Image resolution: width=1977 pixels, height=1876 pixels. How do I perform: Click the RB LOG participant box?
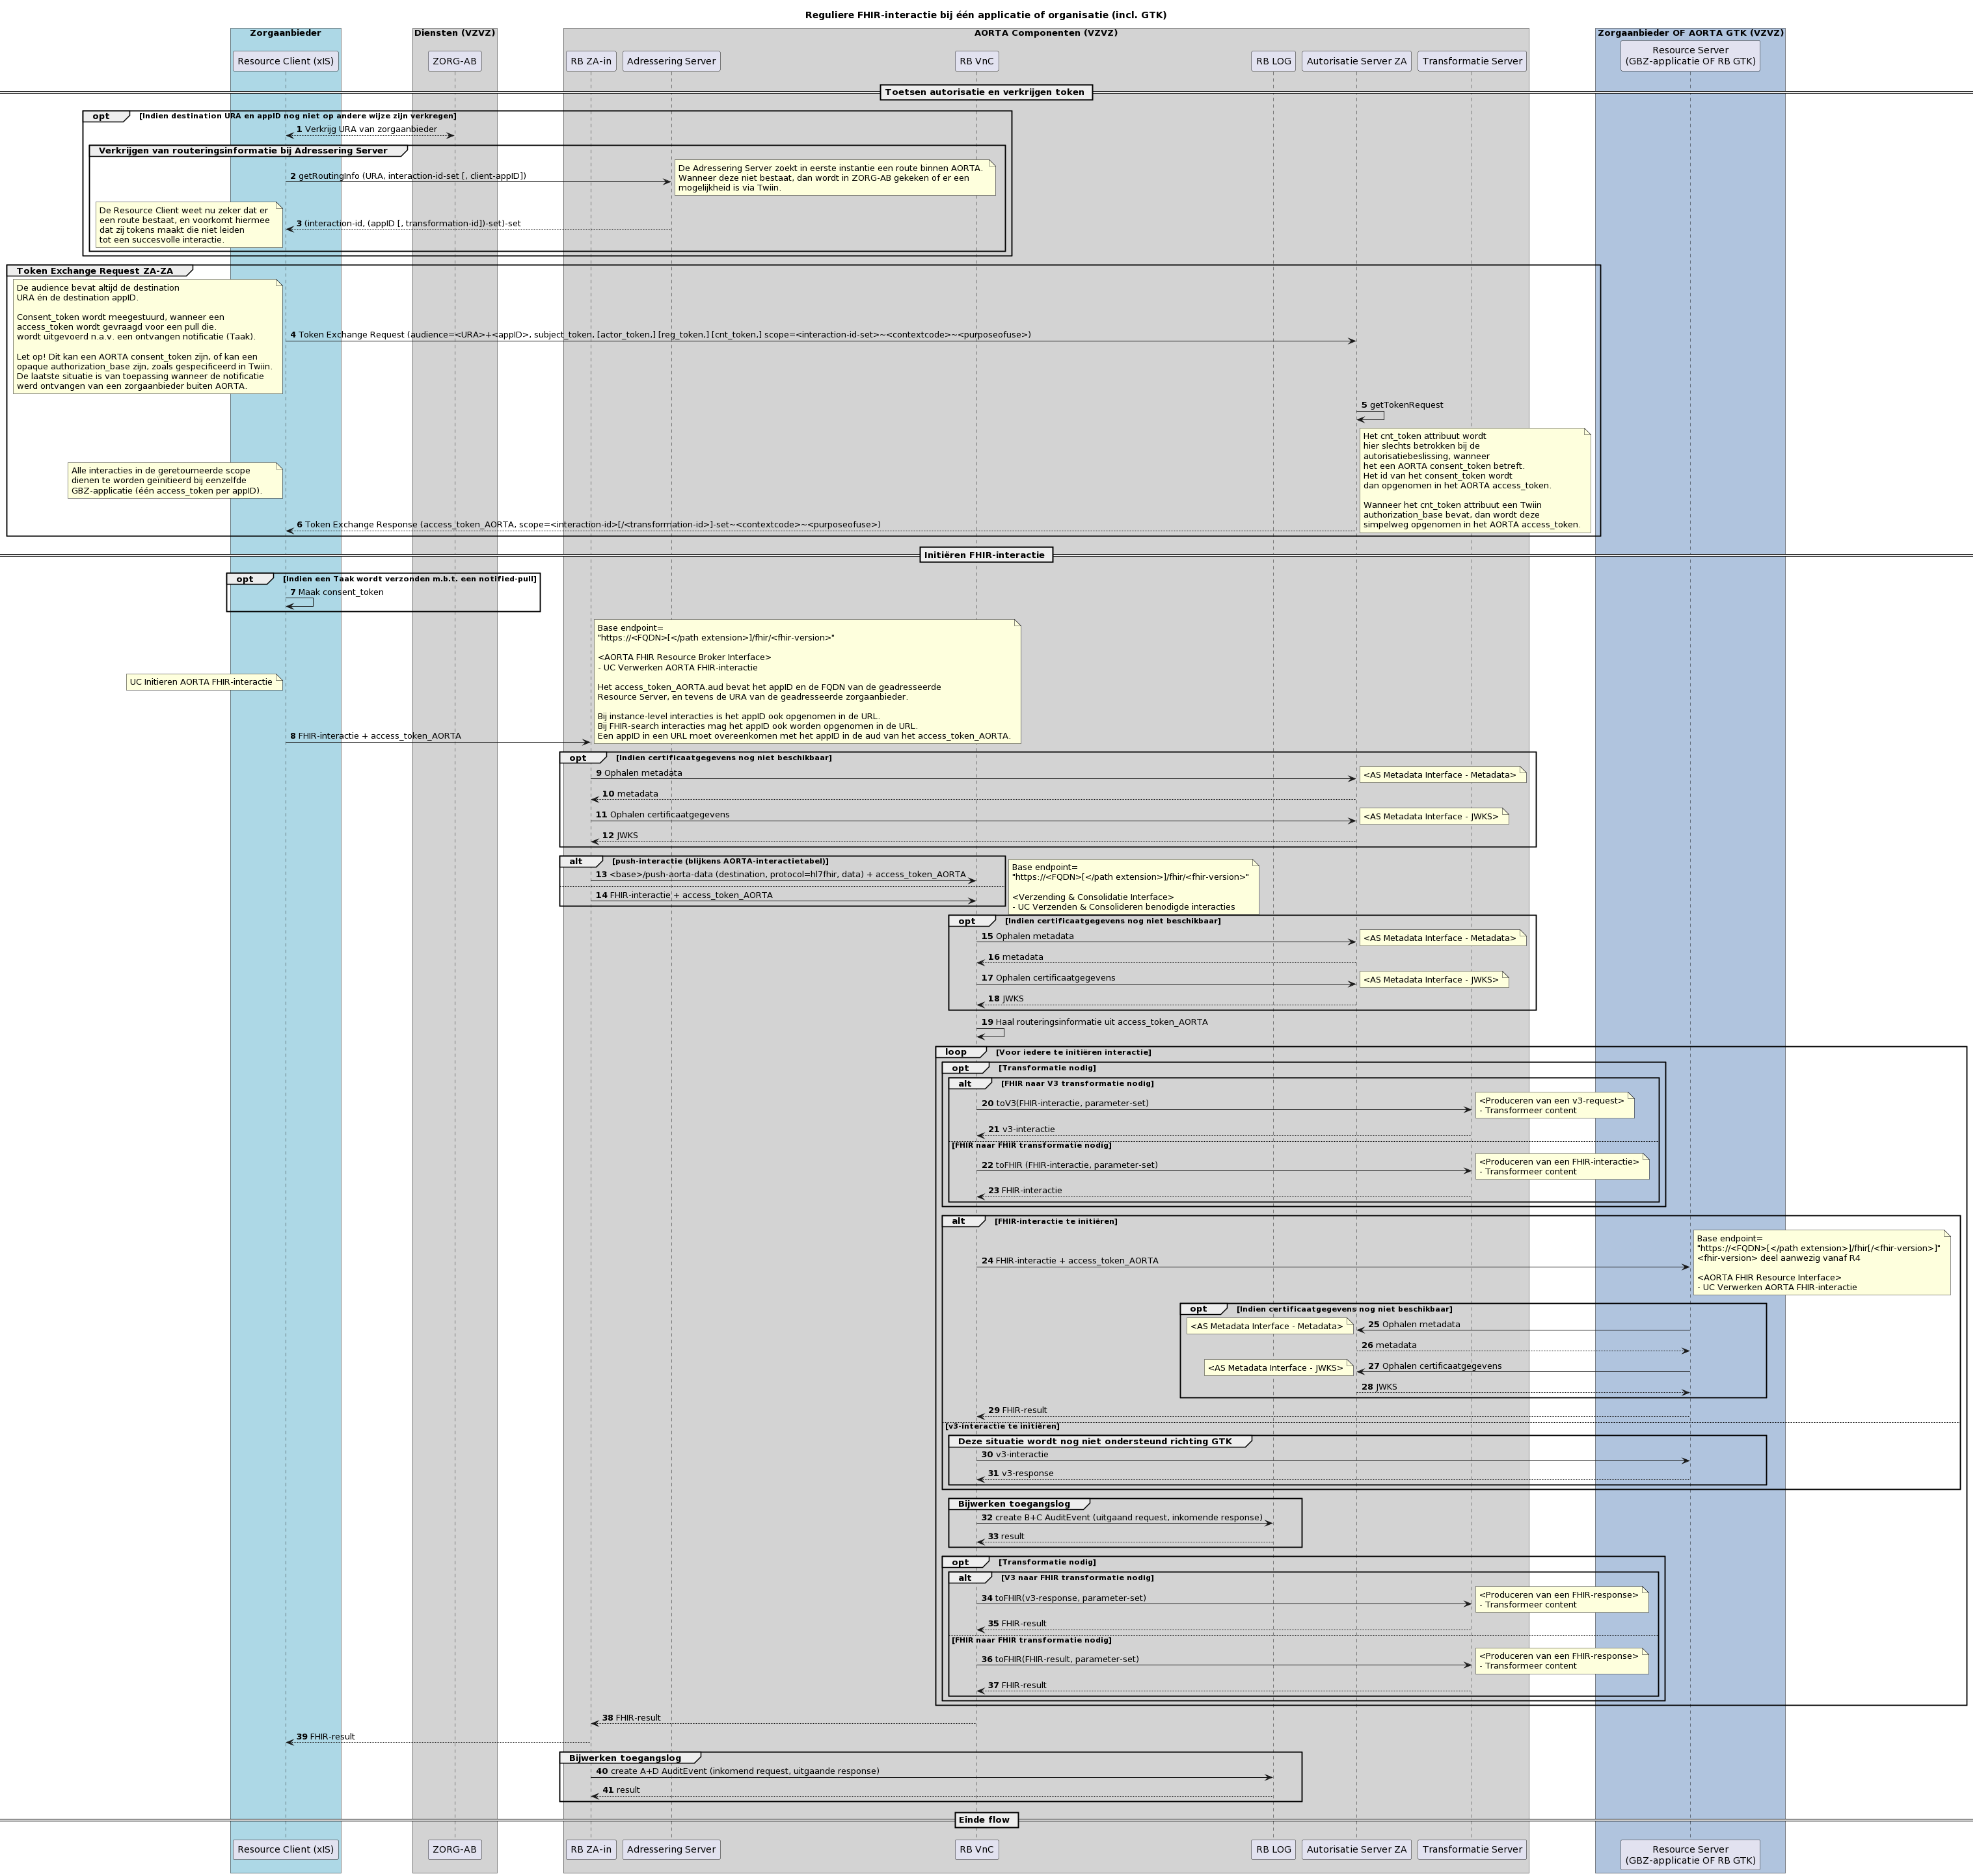(1272, 61)
